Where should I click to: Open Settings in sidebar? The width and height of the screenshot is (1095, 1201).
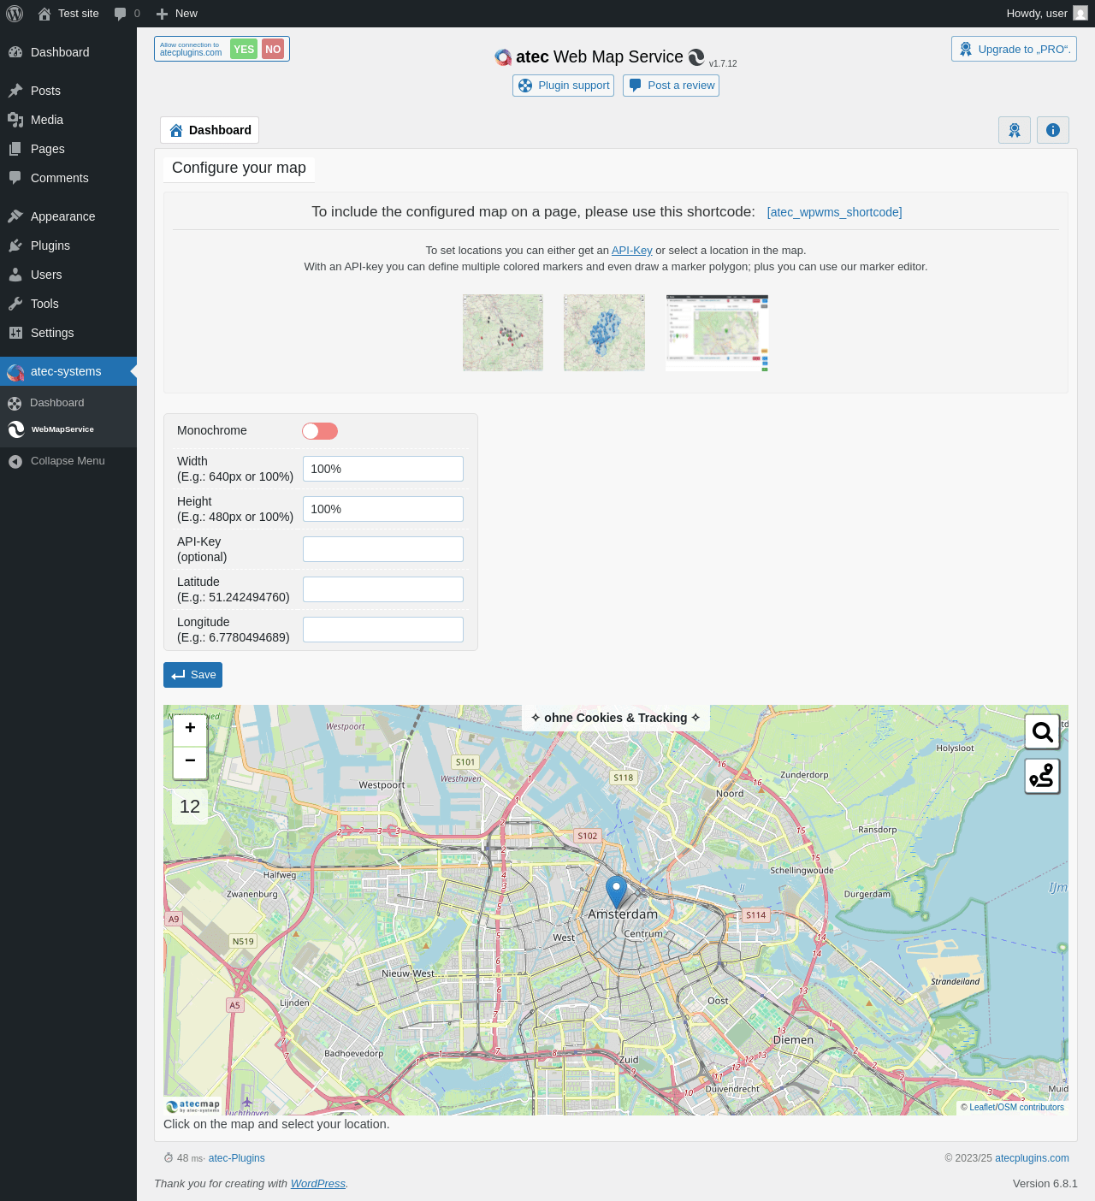click(68, 333)
